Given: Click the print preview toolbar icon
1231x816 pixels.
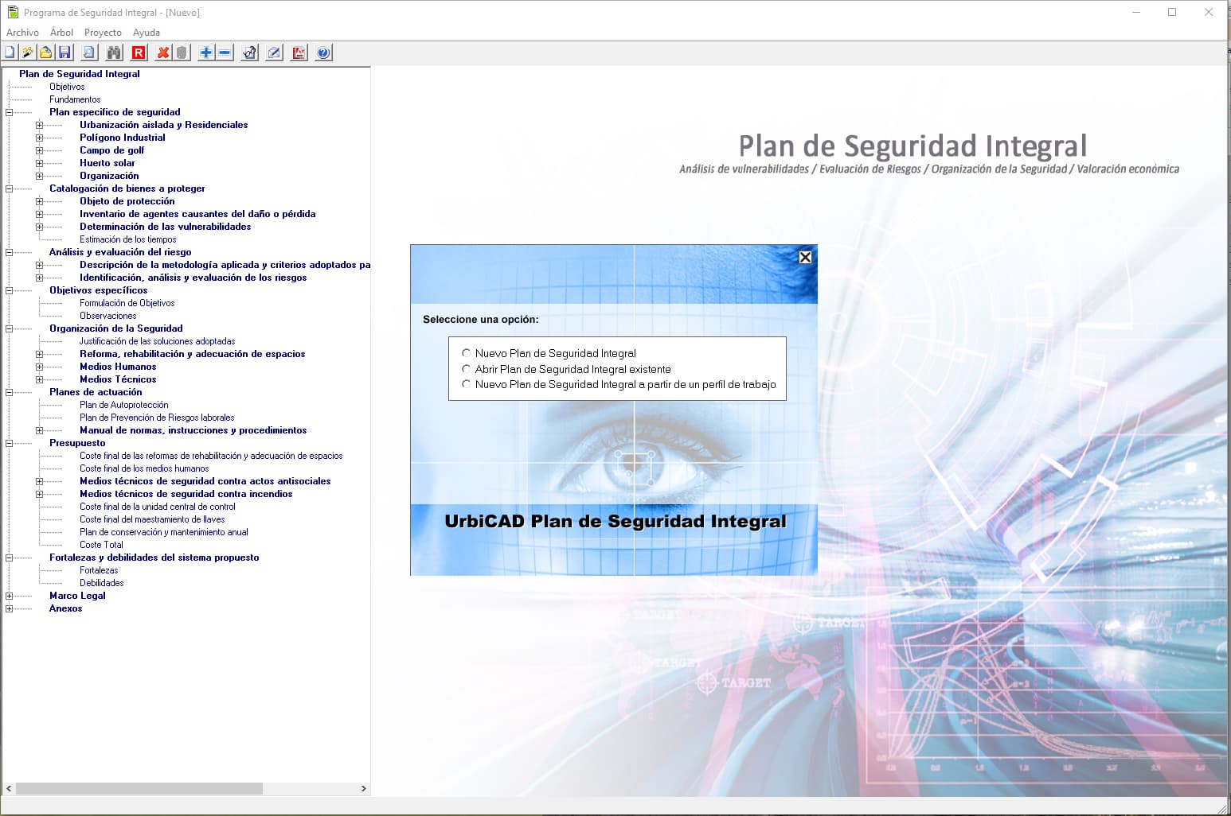Looking at the screenshot, I should coord(89,52).
